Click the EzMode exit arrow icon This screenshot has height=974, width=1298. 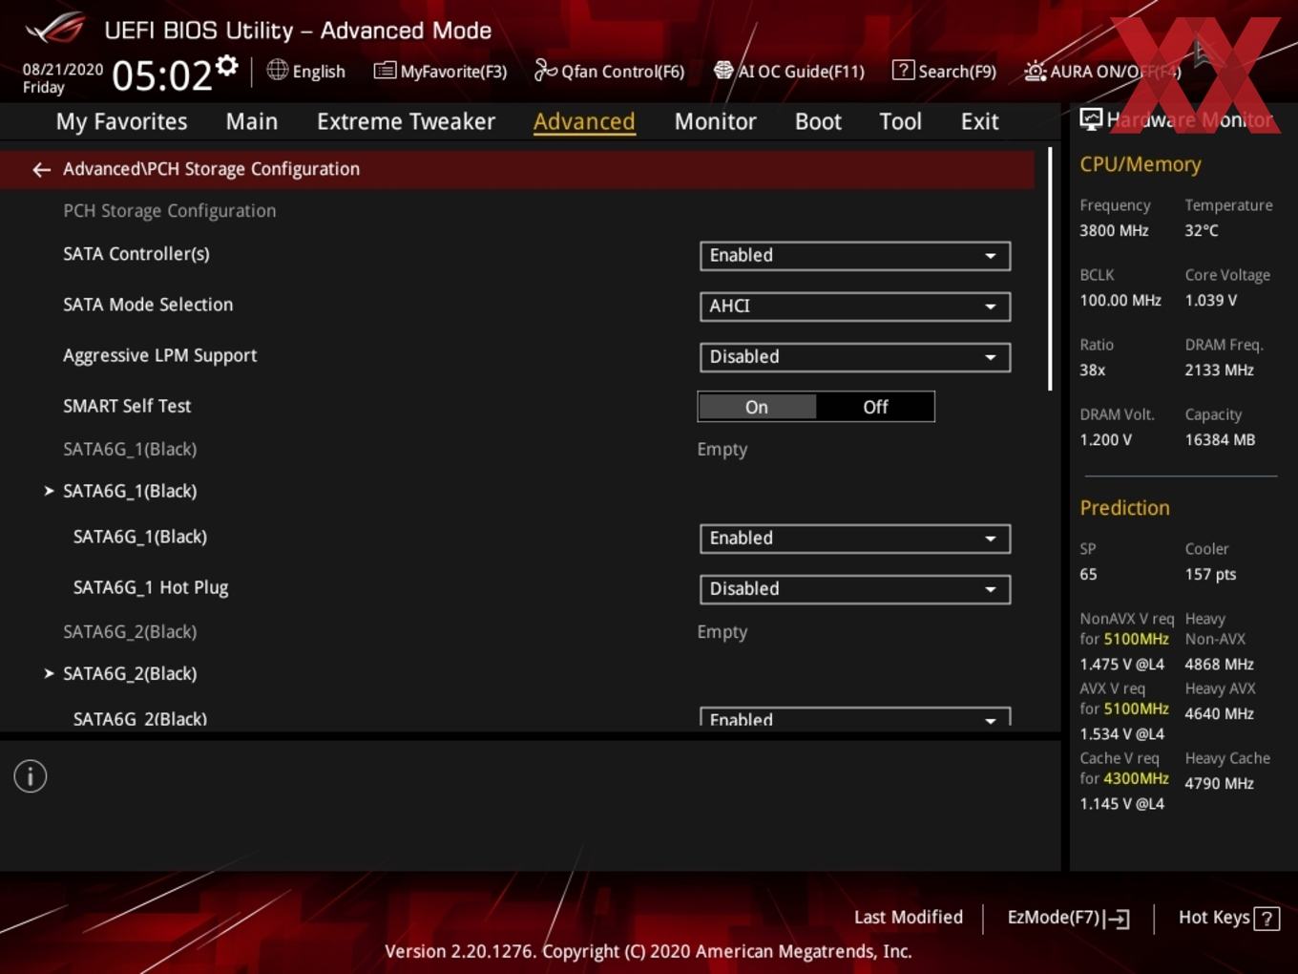pos(1117,919)
